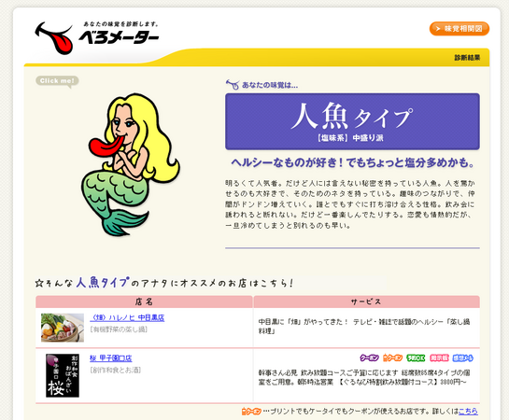Click the [創作和食とお酒] description text
Viewport: 509px width, 420px height.
116,370
